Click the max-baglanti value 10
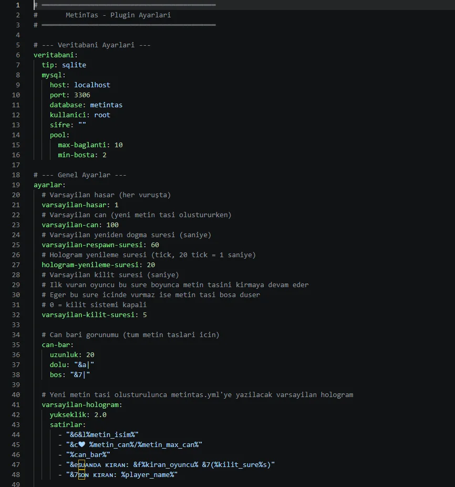Image resolution: width=455 pixels, height=487 pixels. coord(119,145)
